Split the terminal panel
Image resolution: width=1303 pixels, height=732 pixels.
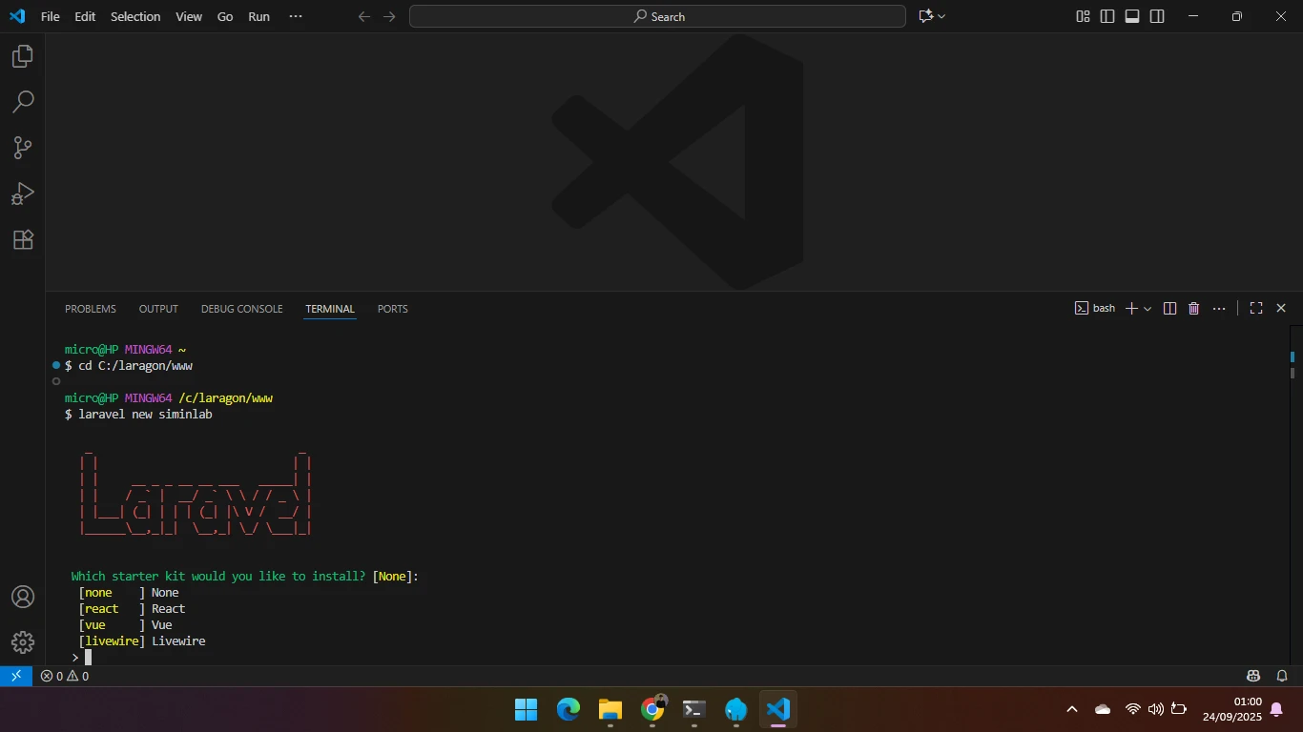[x=1169, y=309]
